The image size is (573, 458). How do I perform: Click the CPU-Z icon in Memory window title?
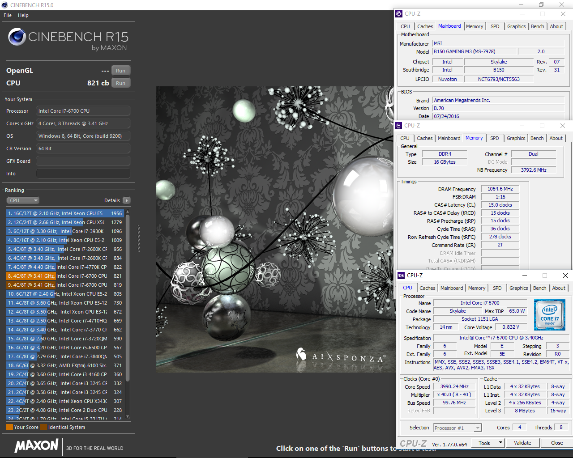pyautogui.click(x=399, y=126)
